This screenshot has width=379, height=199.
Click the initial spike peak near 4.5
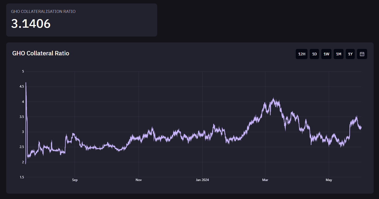[26, 83]
